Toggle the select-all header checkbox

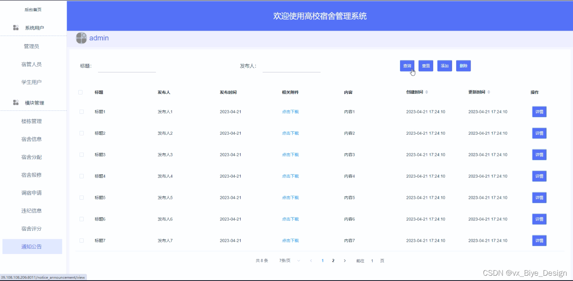[80, 92]
